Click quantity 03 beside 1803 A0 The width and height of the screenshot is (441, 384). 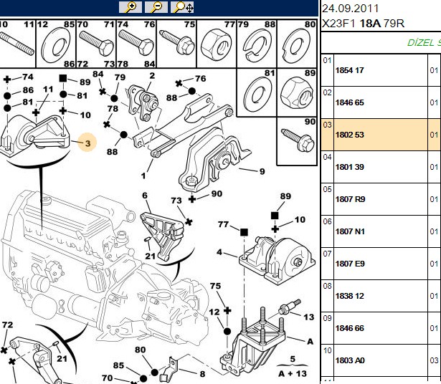pyautogui.click(x=434, y=360)
